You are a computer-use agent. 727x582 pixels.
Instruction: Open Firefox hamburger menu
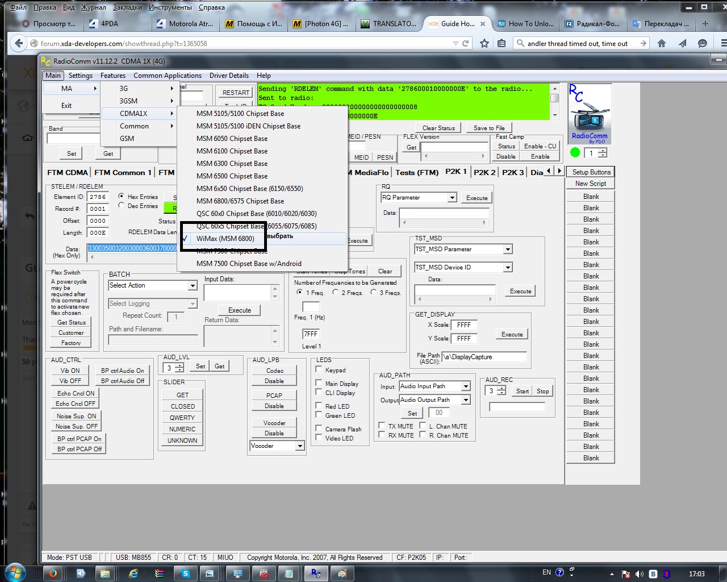tap(723, 43)
